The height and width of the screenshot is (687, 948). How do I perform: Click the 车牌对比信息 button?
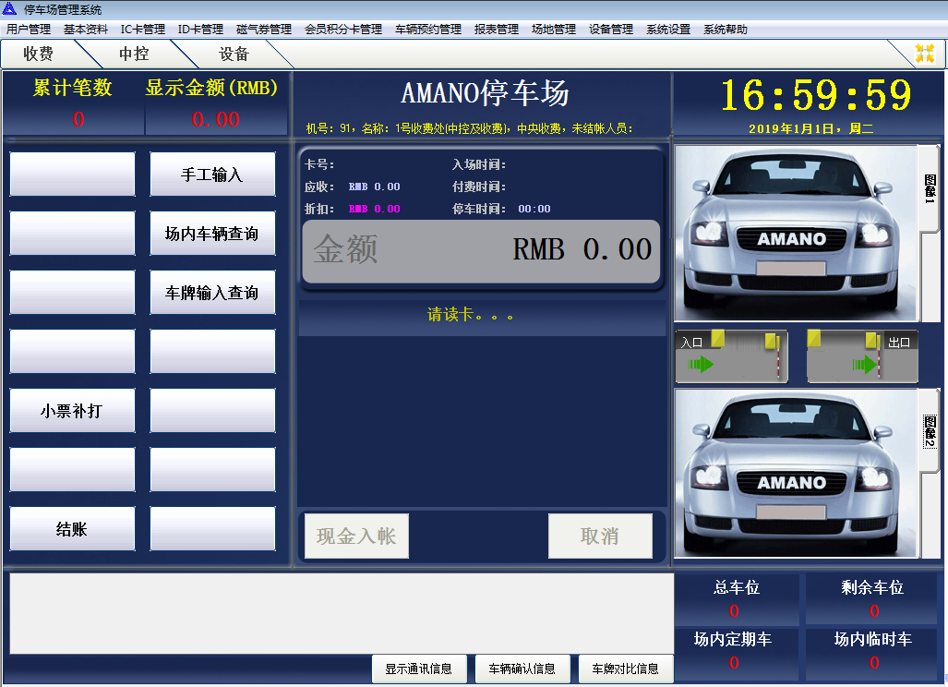(625, 669)
